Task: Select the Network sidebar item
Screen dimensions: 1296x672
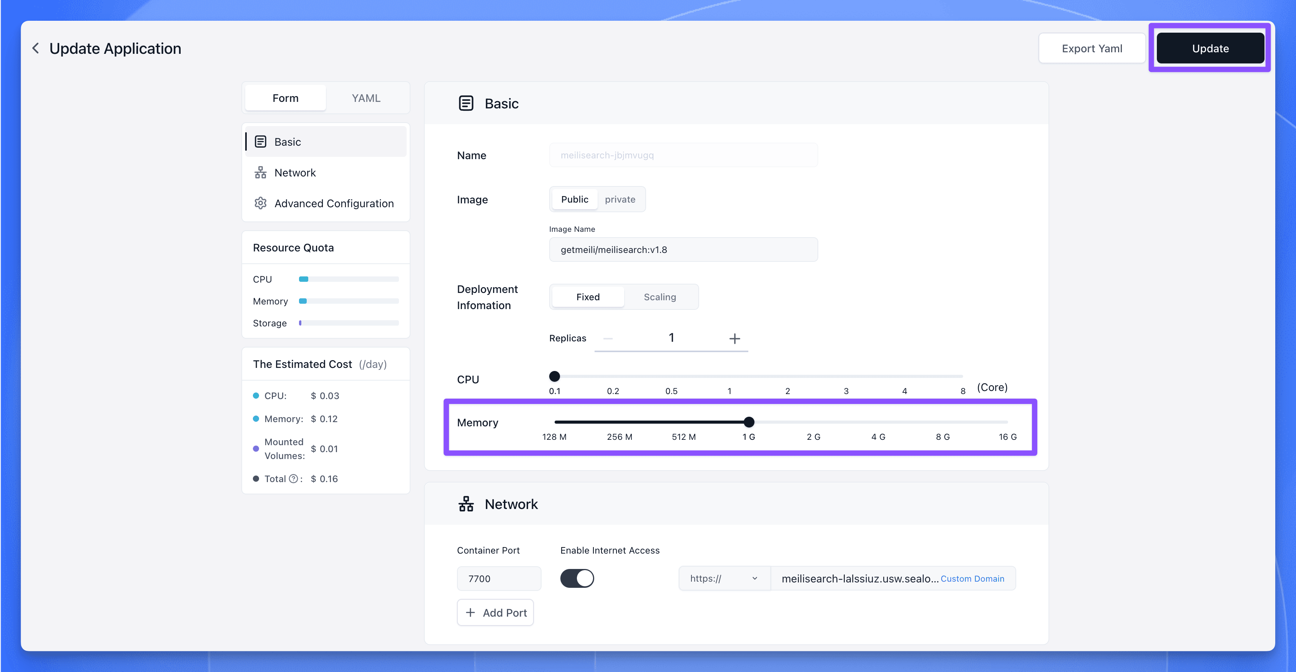Action: click(x=295, y=172)
